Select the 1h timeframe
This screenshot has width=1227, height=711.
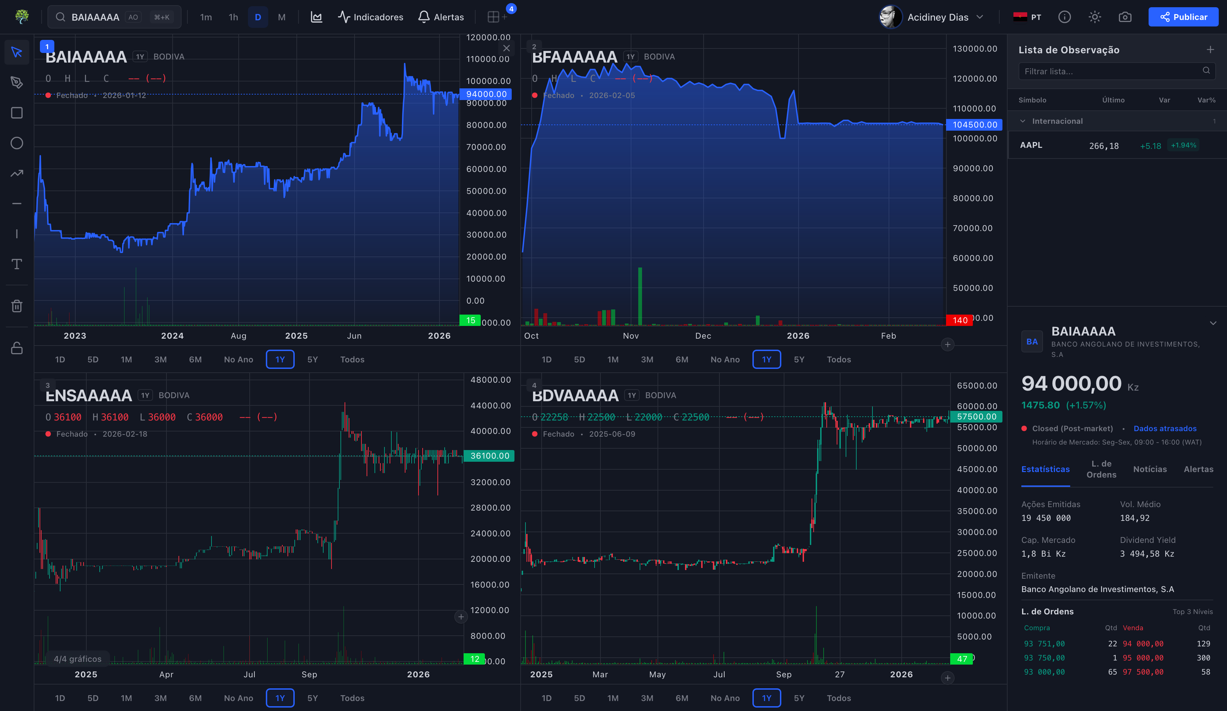pos(233,17)
